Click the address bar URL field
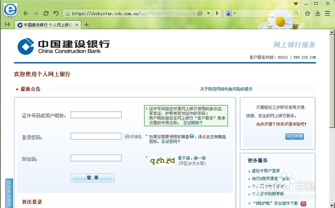This screenshot has height=208, width=335. click(134, 14)
